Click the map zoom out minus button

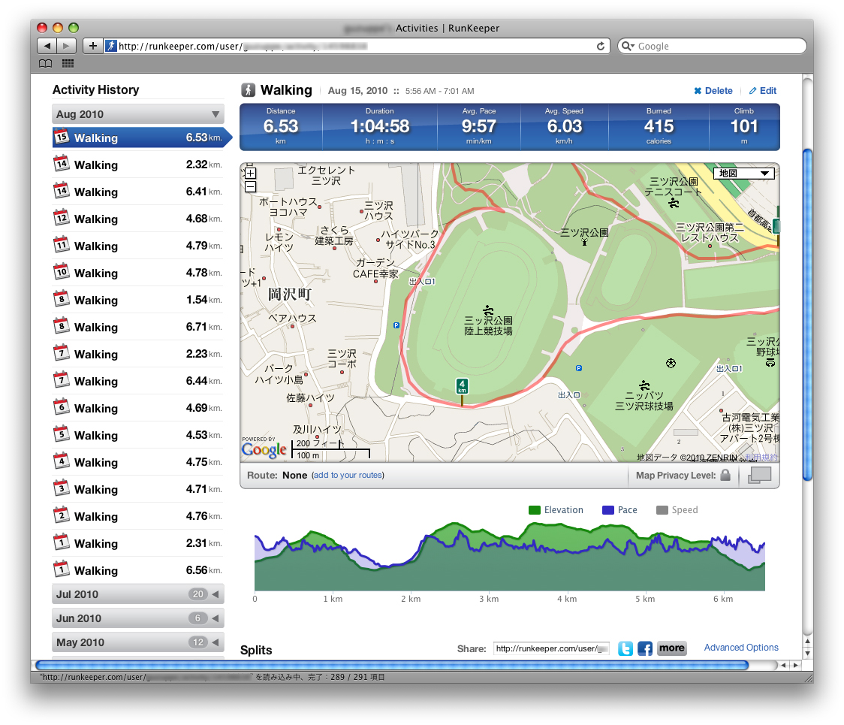click(251, 186)
